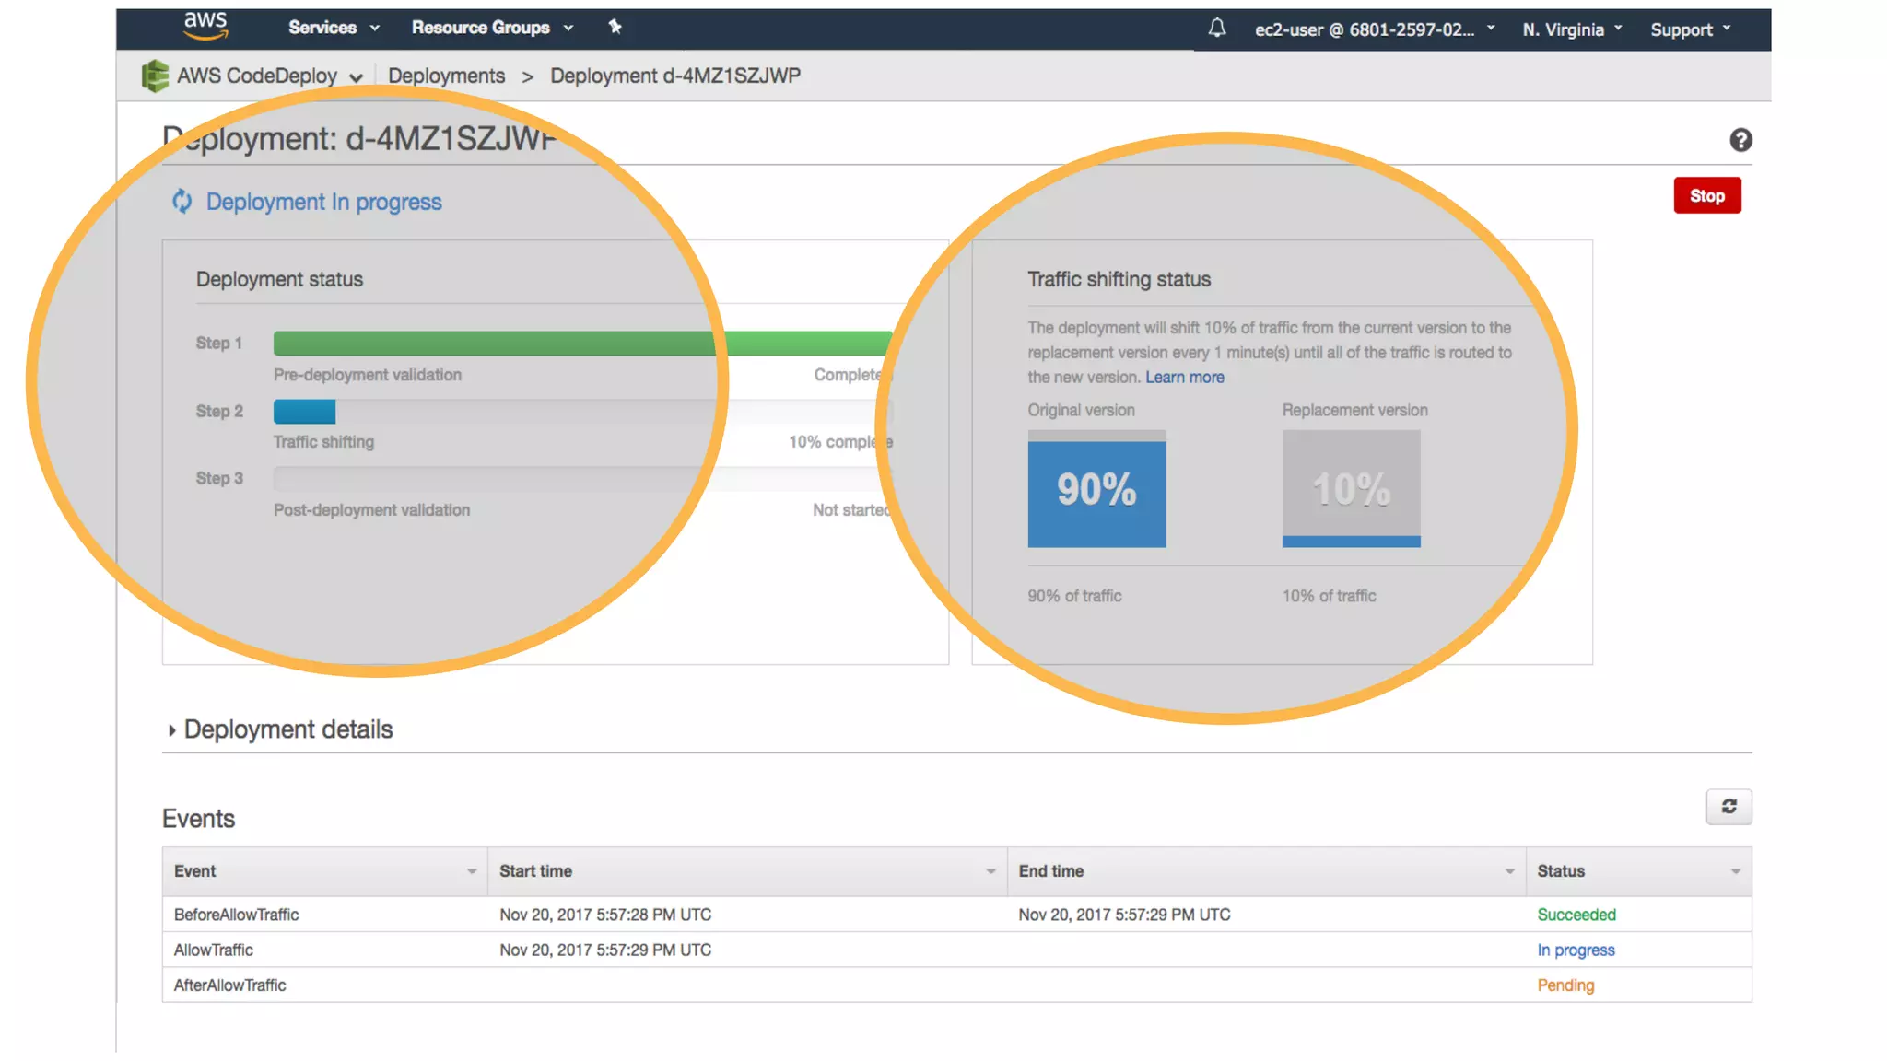
Task: Click the deployment in-progress spinner icon
Action: coord(182,202)
